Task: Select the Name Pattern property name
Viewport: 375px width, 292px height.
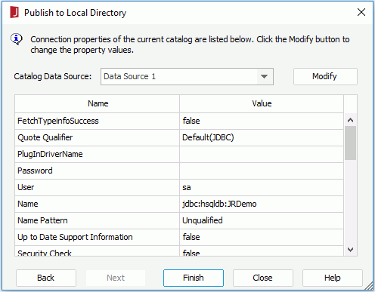Action: 97,220
